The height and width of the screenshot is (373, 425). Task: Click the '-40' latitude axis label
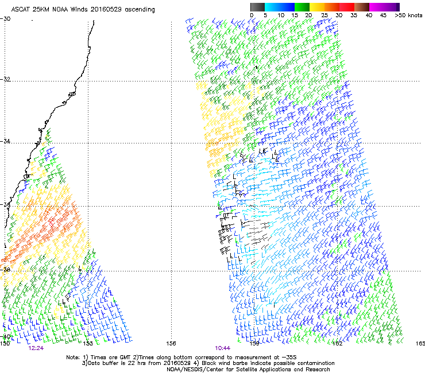[x=5, y=336]
